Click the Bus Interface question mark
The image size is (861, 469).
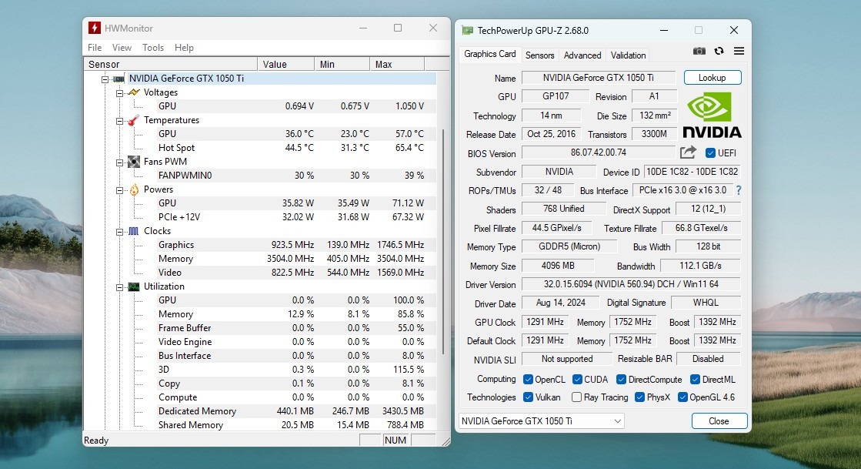(739, 190)
